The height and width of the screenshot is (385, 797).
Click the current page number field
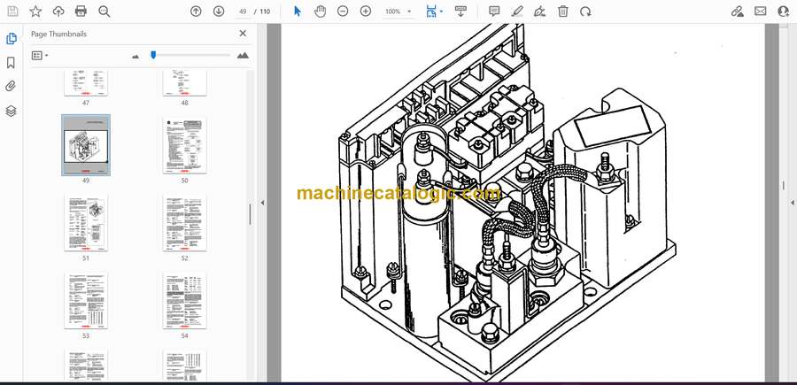[244, 12]
